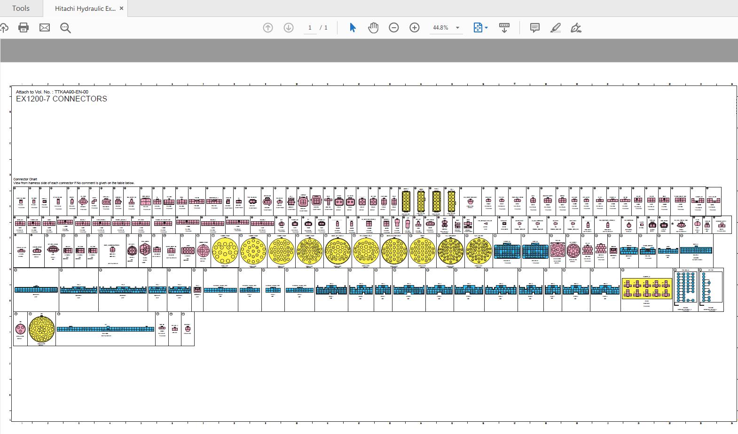The image size is (738, 434).
Task: Select the highlight text pen tool
Action: coord(556,28)
